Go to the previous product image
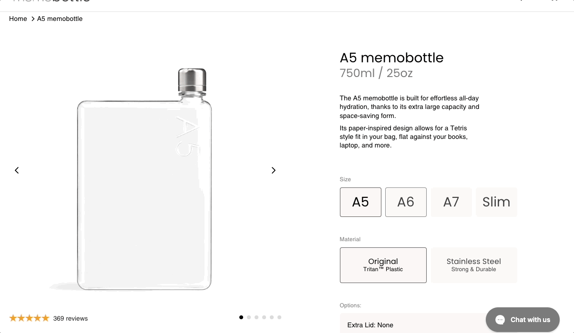This screenshot has height=333, width=574. (x=17, y=170)
